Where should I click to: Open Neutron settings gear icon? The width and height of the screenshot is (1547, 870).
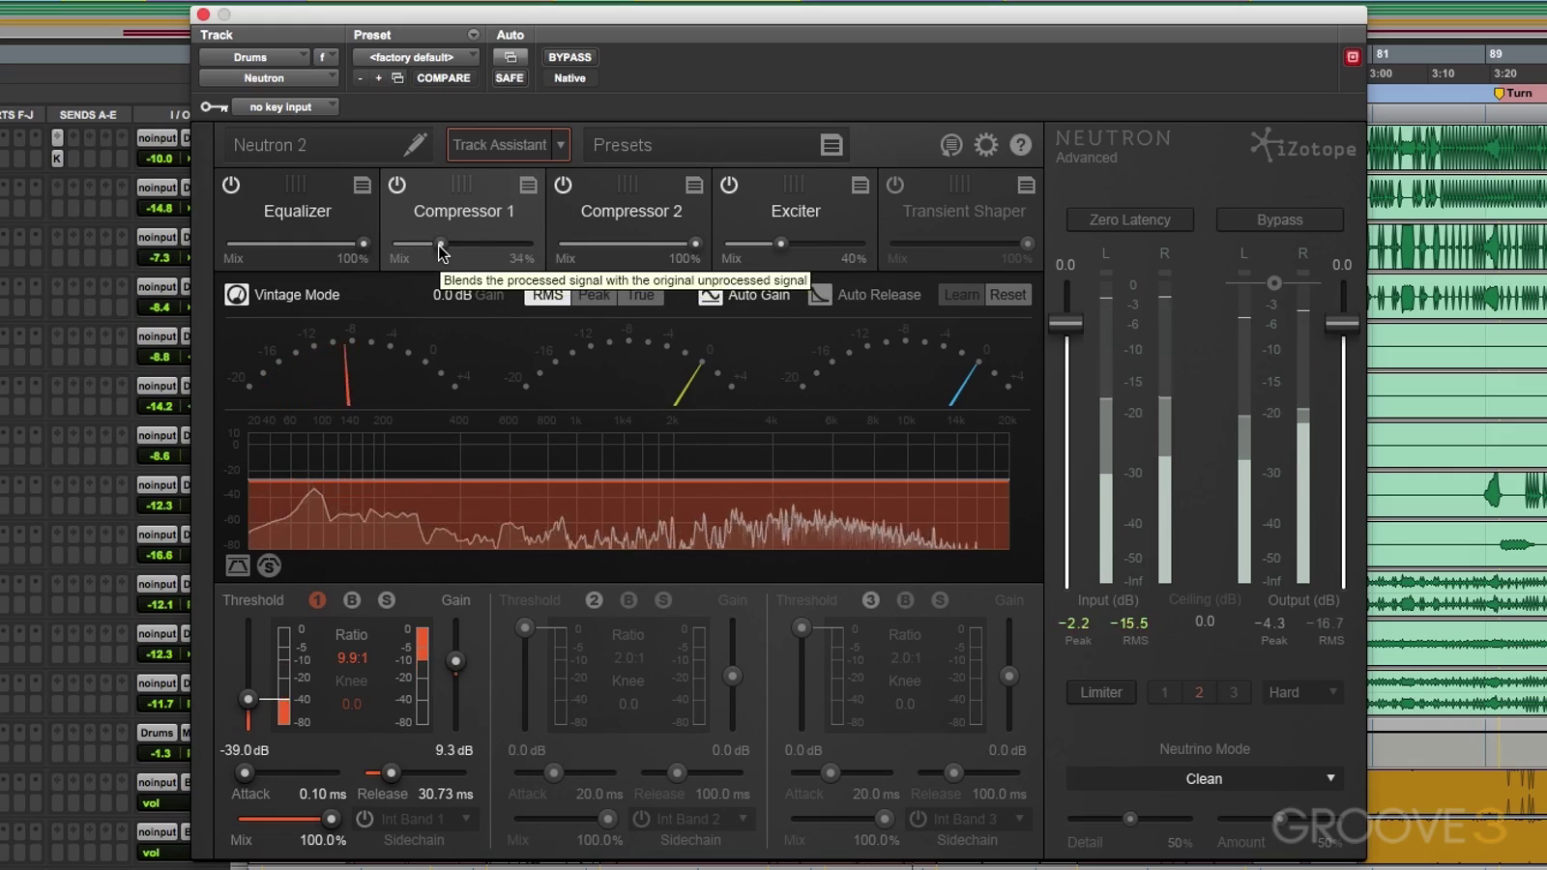pos(986,145)
